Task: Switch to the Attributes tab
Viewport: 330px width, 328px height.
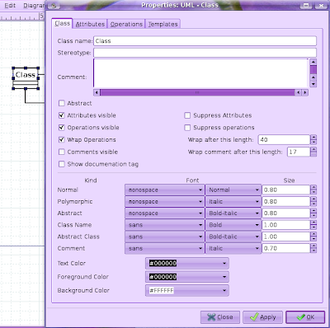Action: pos(90,24)
